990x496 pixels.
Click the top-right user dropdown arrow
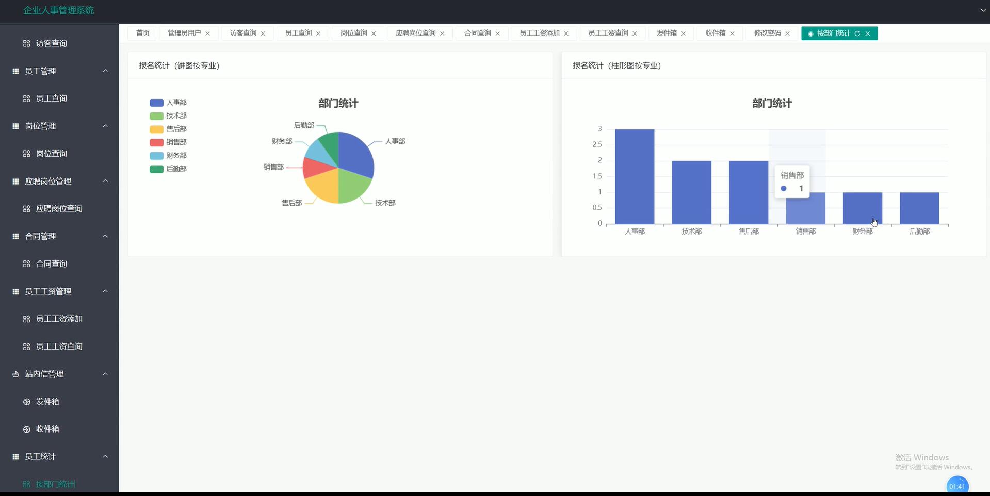pos(983,10)
